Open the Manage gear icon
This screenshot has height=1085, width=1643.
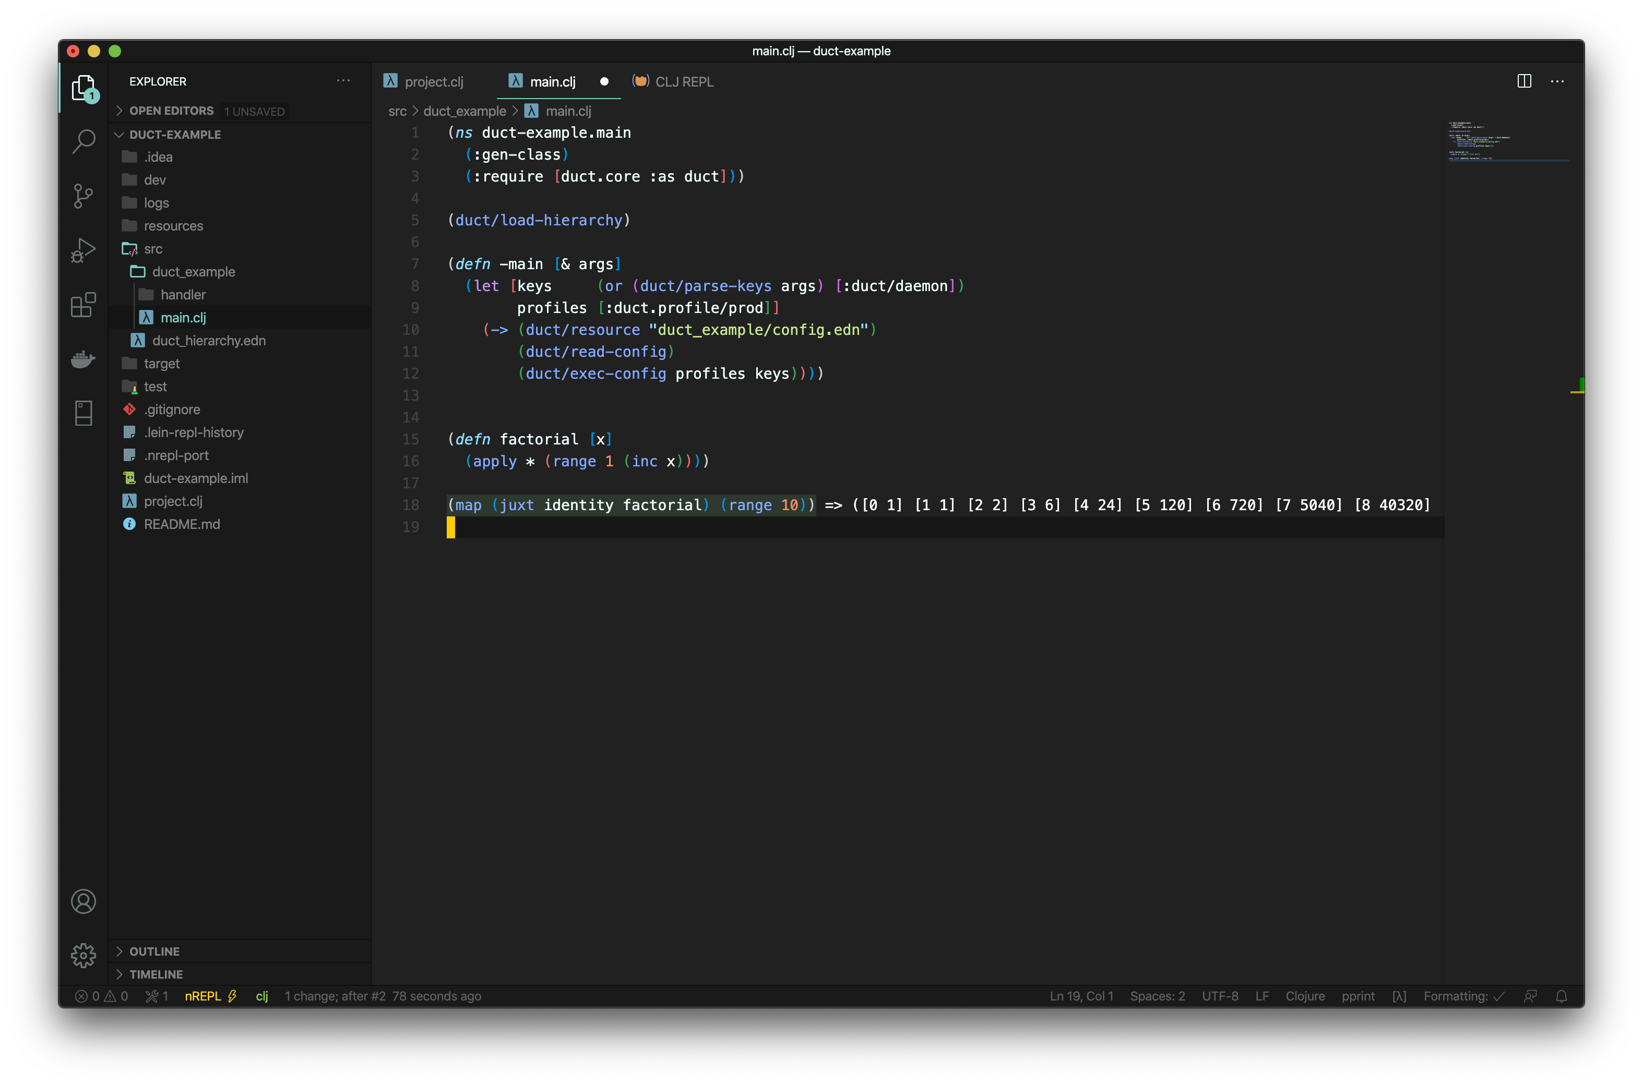(83, 955)
